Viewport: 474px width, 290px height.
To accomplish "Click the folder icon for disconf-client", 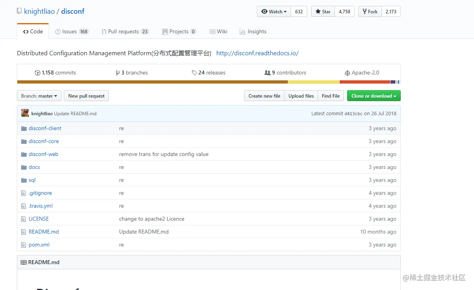I will pyautogui.click(x=24, y=128).
